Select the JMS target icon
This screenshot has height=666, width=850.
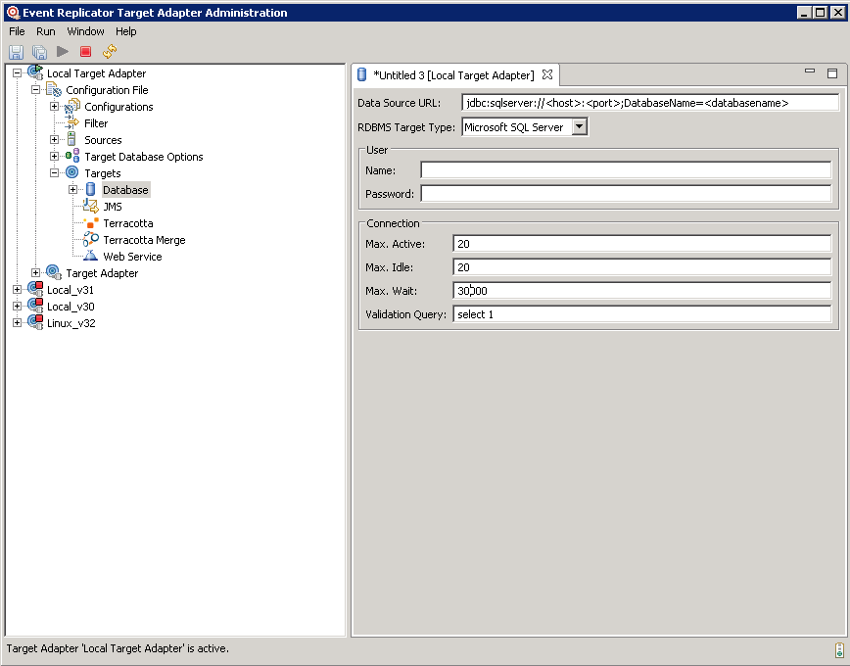[x=90, y=207]
